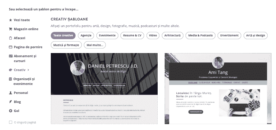Select the Toate creative filter pill
This screenshot has height=130, width=276.
pyautogui.click(x=63, y=35)
